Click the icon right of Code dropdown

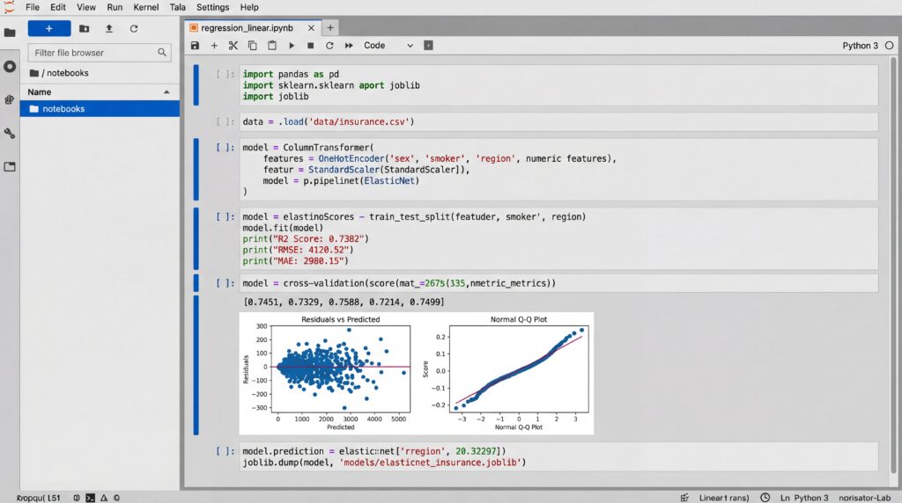[x=429, y=46]
